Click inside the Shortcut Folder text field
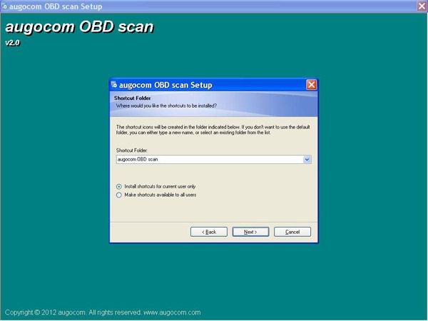The image size is (428, 321). [207, 160]
